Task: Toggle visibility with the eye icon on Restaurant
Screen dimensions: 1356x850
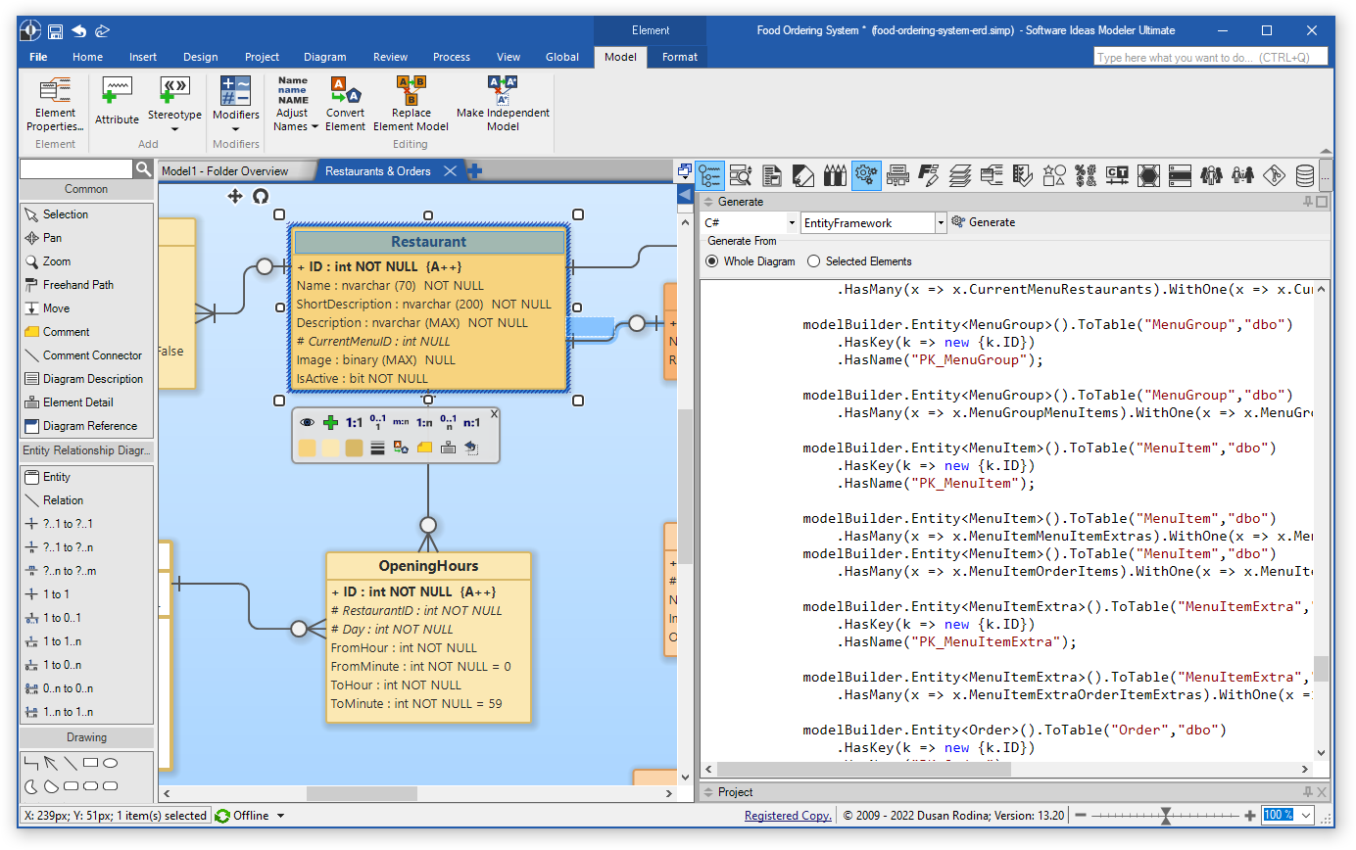Action: 307,421
